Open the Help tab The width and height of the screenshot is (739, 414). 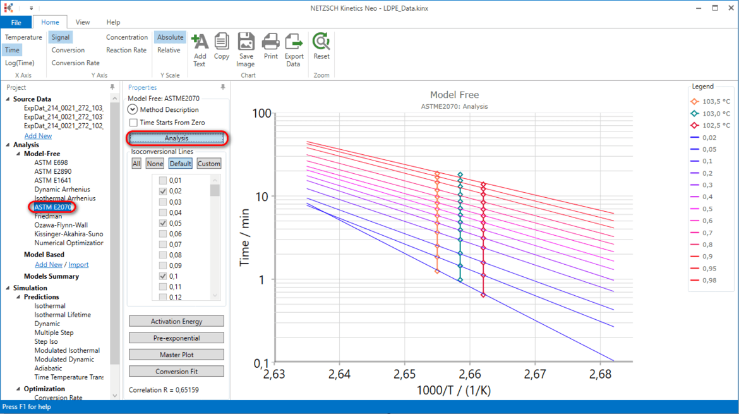click(113, 22)
